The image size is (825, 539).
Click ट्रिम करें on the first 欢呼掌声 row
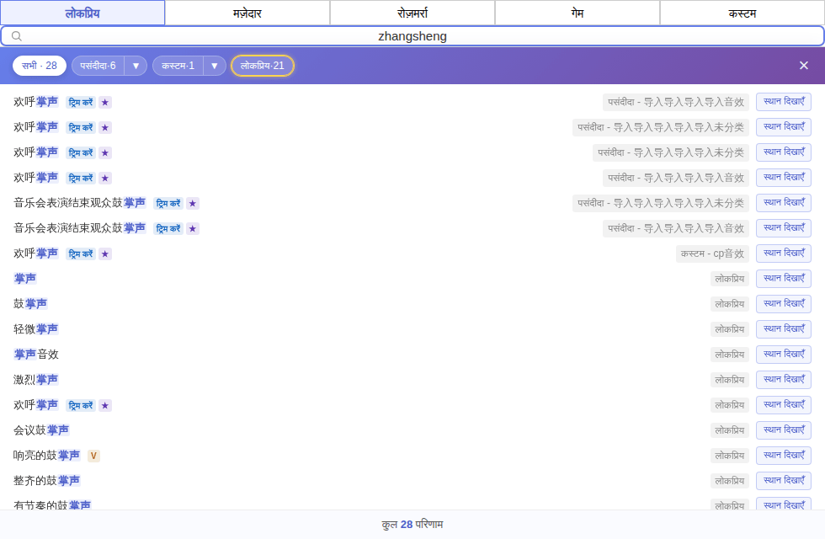(x=81, y=102)
